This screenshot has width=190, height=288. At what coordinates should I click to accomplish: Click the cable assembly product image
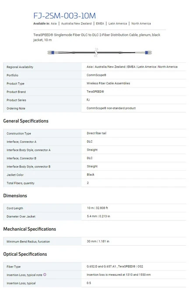point(100,52)
